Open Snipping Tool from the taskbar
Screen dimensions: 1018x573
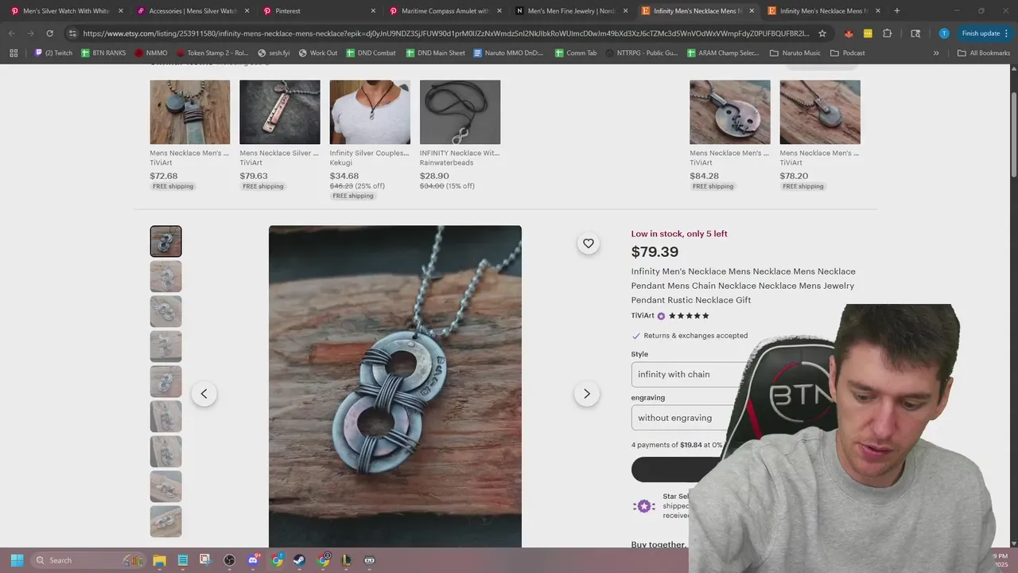[x=205, y=560]
